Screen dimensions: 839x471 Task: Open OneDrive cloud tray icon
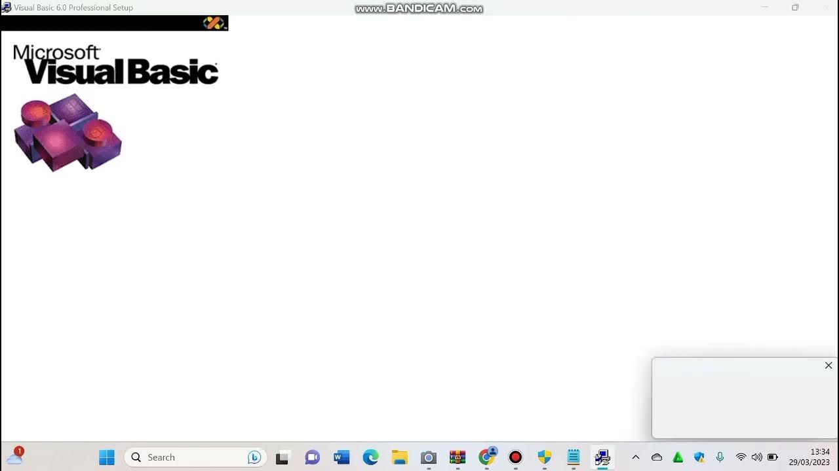[x=657, y=457]
